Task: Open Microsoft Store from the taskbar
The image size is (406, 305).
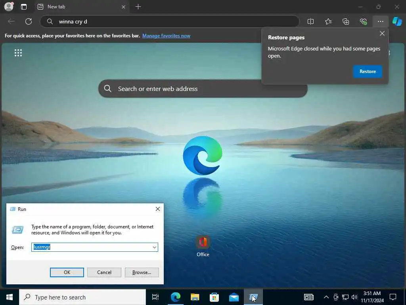Action: click(214, 297)
